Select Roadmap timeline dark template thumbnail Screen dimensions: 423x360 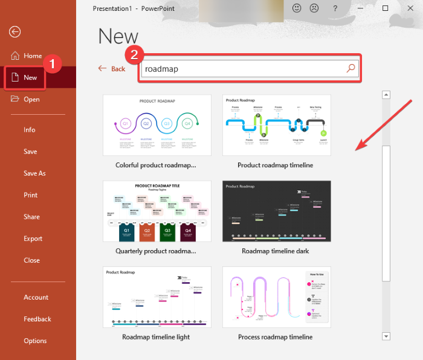click(x=277, y=211)
